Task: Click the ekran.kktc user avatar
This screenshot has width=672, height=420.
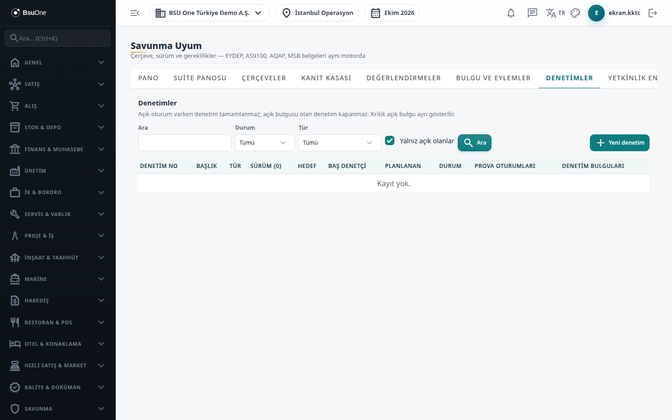Action: [x=596, y=13]
